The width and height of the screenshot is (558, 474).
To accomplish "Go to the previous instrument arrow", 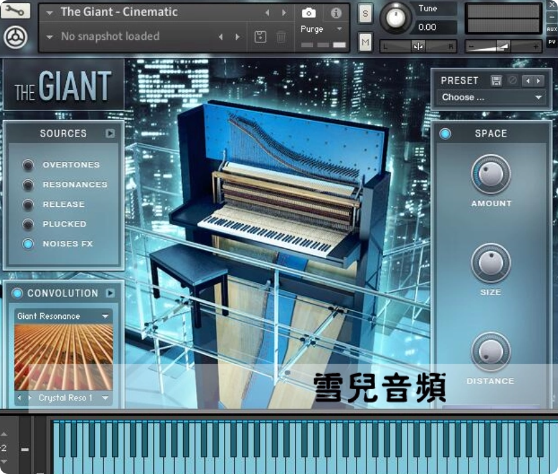I will click(267, 13).
